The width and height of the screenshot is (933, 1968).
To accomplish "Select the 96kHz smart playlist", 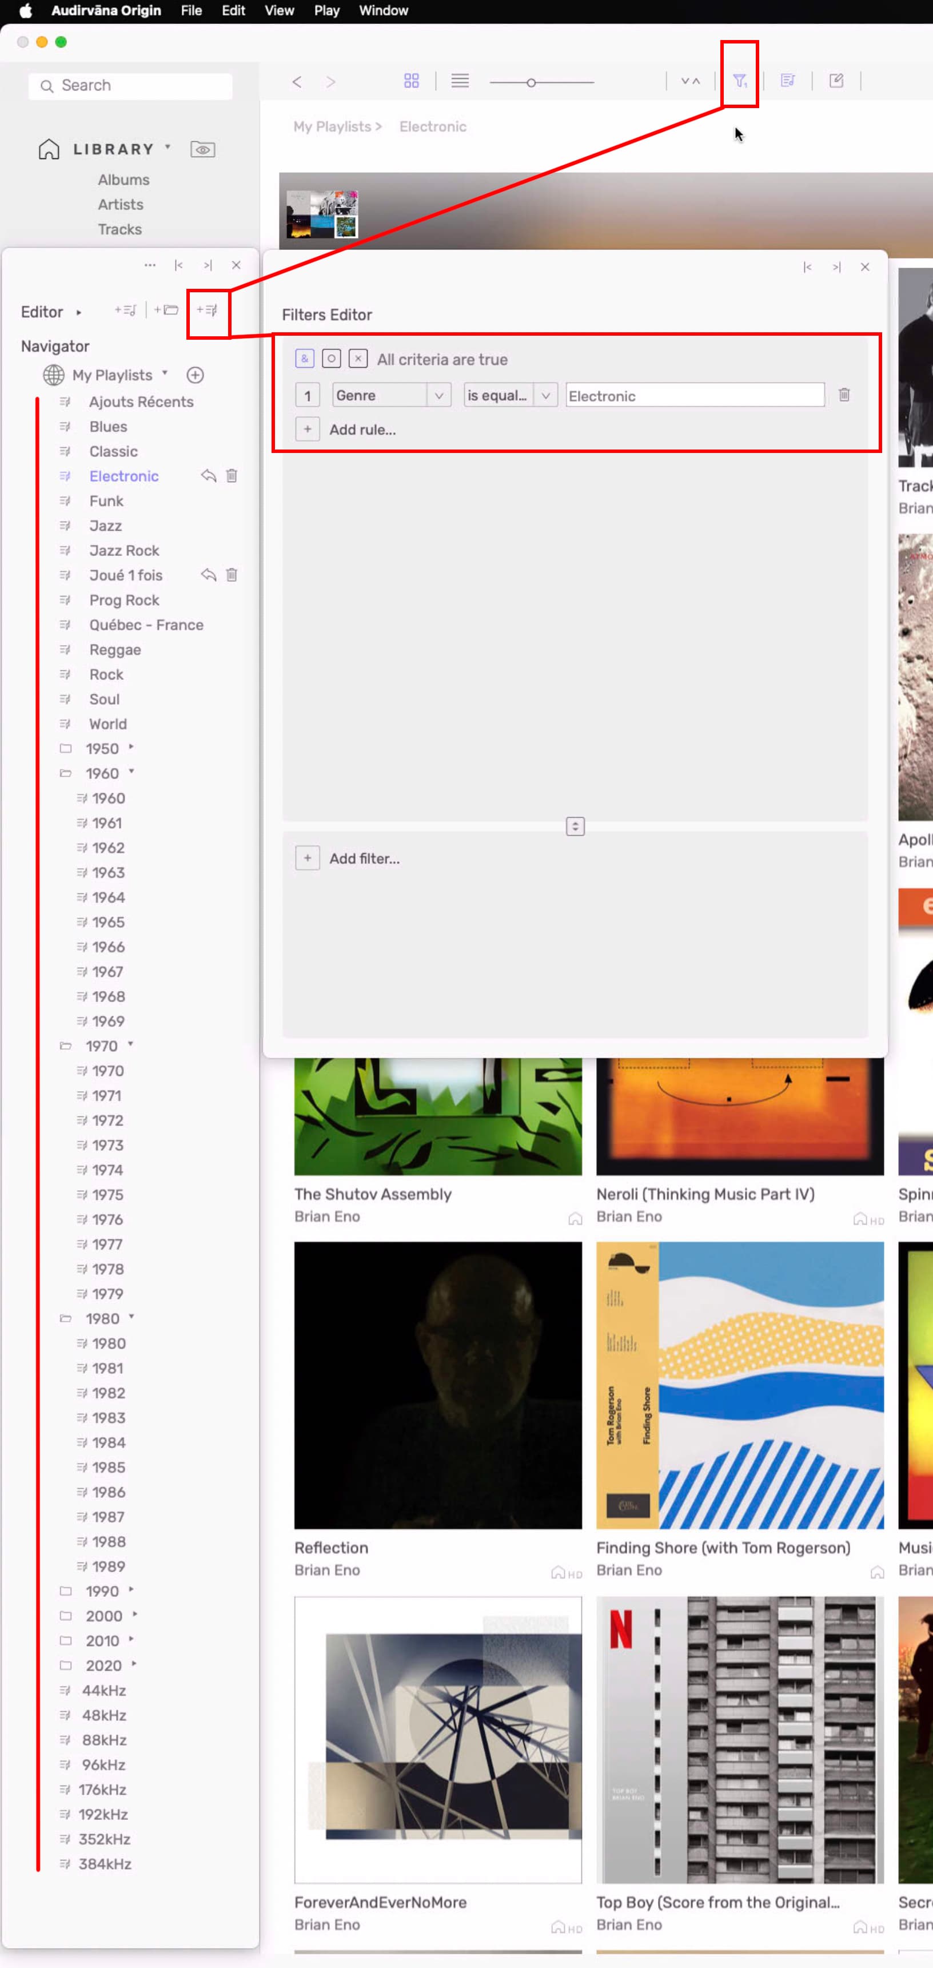I will click(104, 1765).
